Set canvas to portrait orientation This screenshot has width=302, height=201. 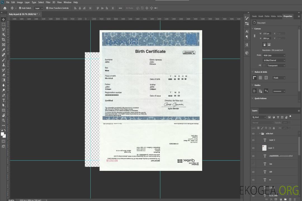pos(265,44)
